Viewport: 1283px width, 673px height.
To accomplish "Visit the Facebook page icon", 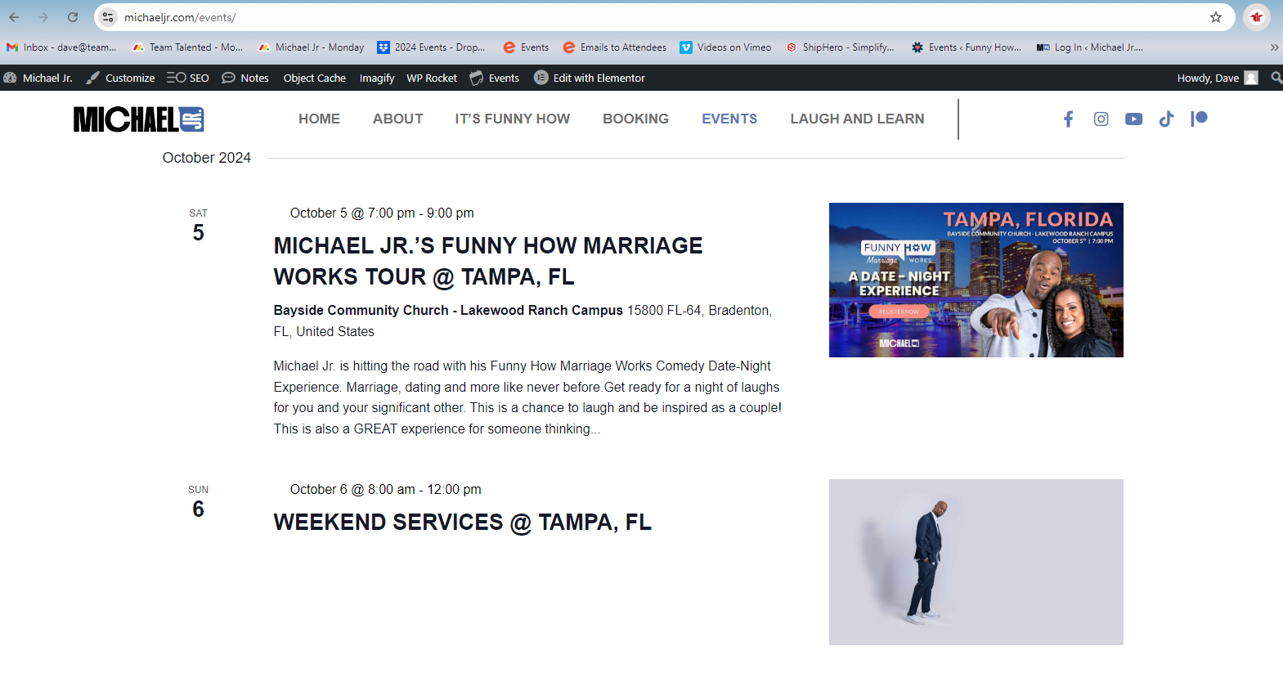I will tap(1068, 119).
